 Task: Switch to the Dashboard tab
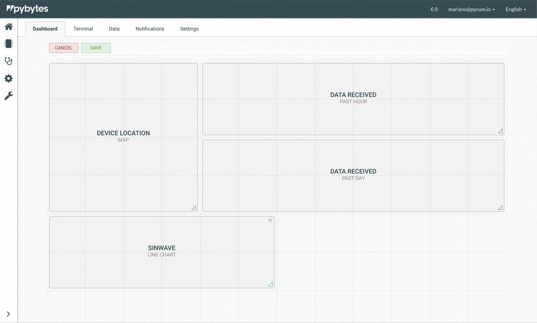coord(45,29)
